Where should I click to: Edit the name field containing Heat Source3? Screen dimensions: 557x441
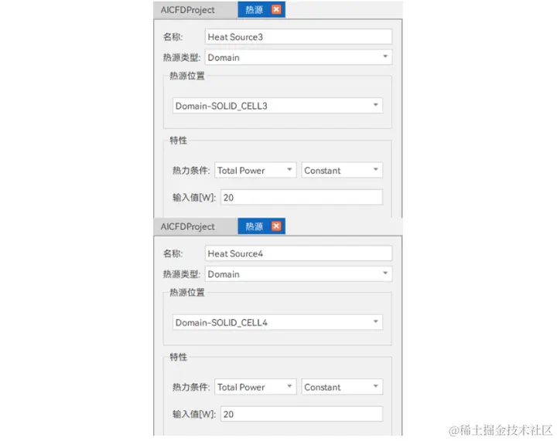coord(299,37)
